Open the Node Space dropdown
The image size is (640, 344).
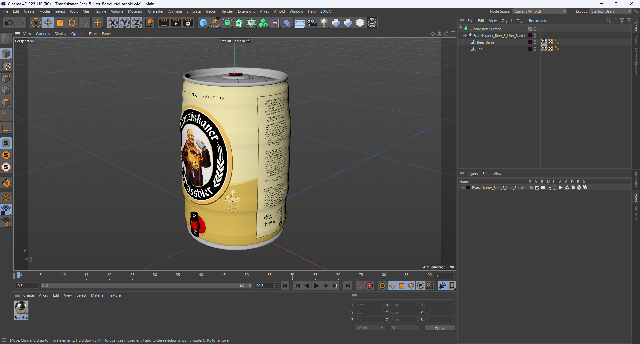pyautogui.click(x=540, y=11)
